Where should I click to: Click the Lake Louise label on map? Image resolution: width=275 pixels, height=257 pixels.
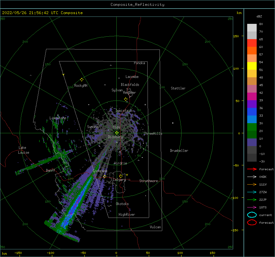click(24, 150)
